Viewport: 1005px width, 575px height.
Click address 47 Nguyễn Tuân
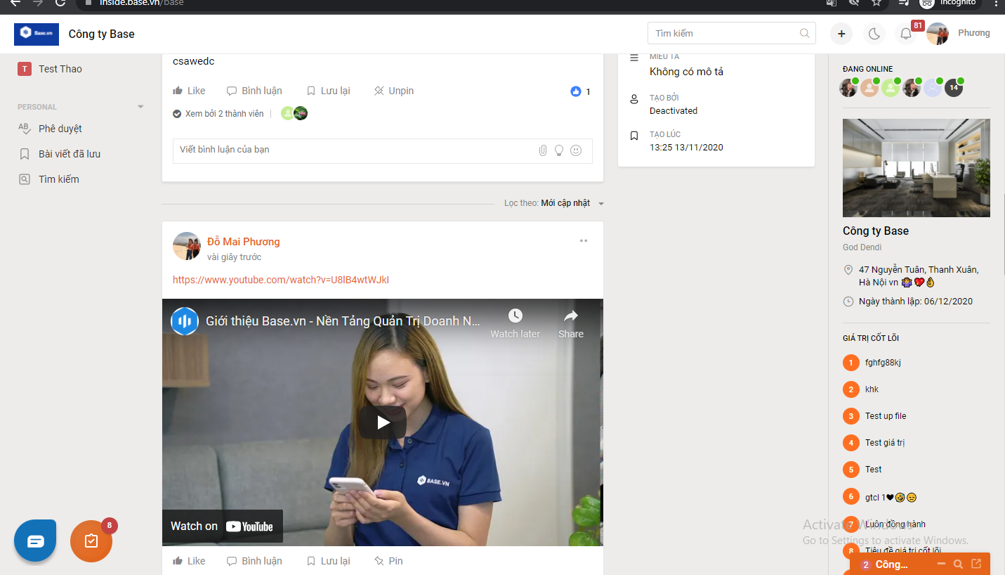coord(919,276)
